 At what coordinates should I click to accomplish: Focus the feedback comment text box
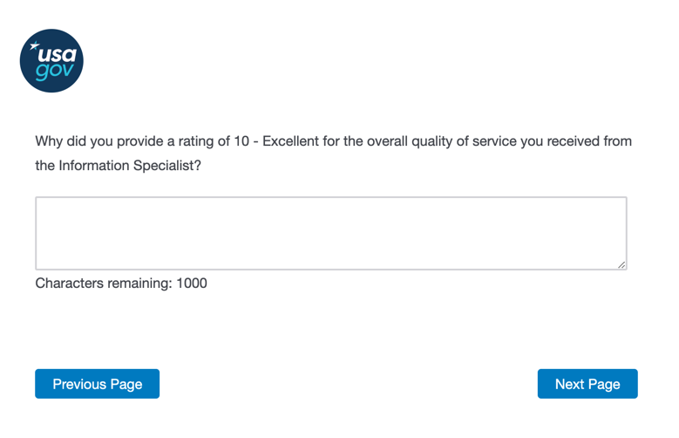[x=330, y=232]
